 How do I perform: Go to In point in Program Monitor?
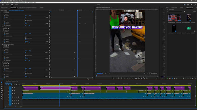pyautogui.click(x=122, y=78)
